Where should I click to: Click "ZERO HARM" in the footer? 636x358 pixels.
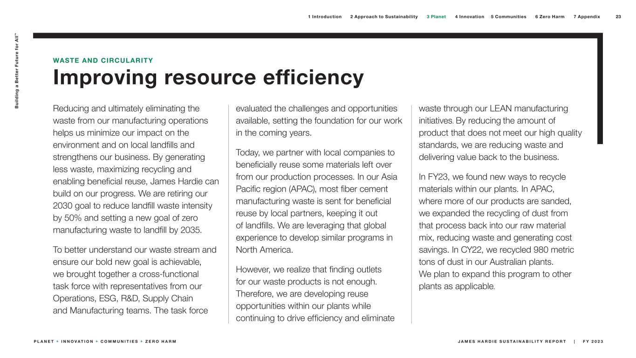coord(160,342)
